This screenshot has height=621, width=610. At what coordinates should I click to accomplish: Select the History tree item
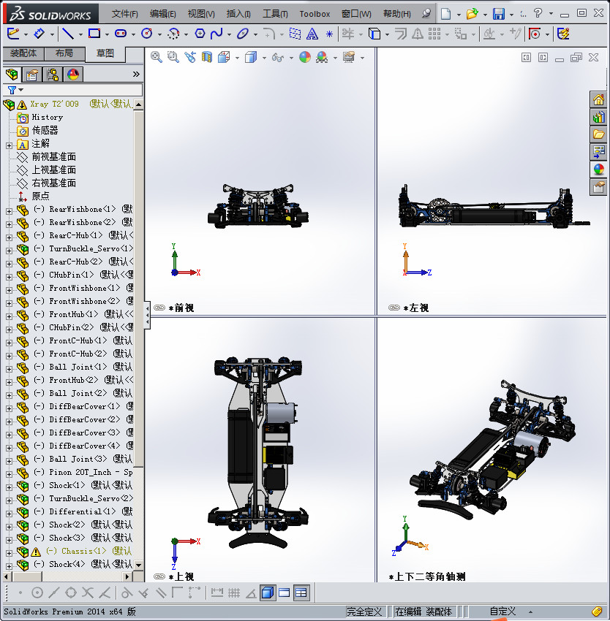coord(48,117)
